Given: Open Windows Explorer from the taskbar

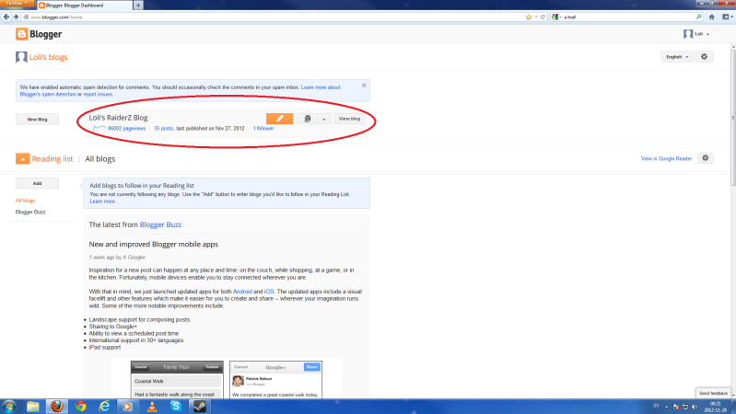Looking at the screenshot, I should pyautogui.click(x=33, y=407).
